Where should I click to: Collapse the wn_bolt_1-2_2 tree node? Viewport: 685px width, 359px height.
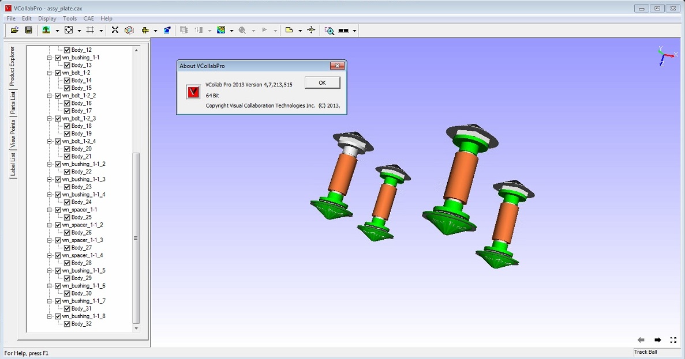(x=50, y=96)
